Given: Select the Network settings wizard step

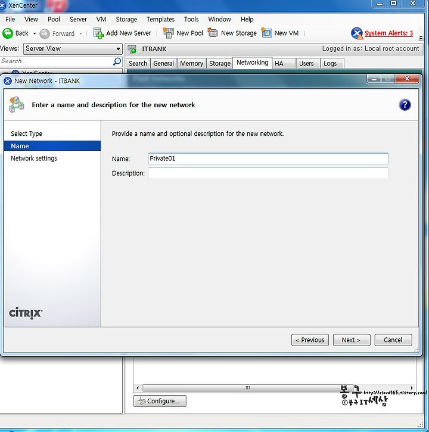Looking at the screenshot, I should tap(52, 158).
